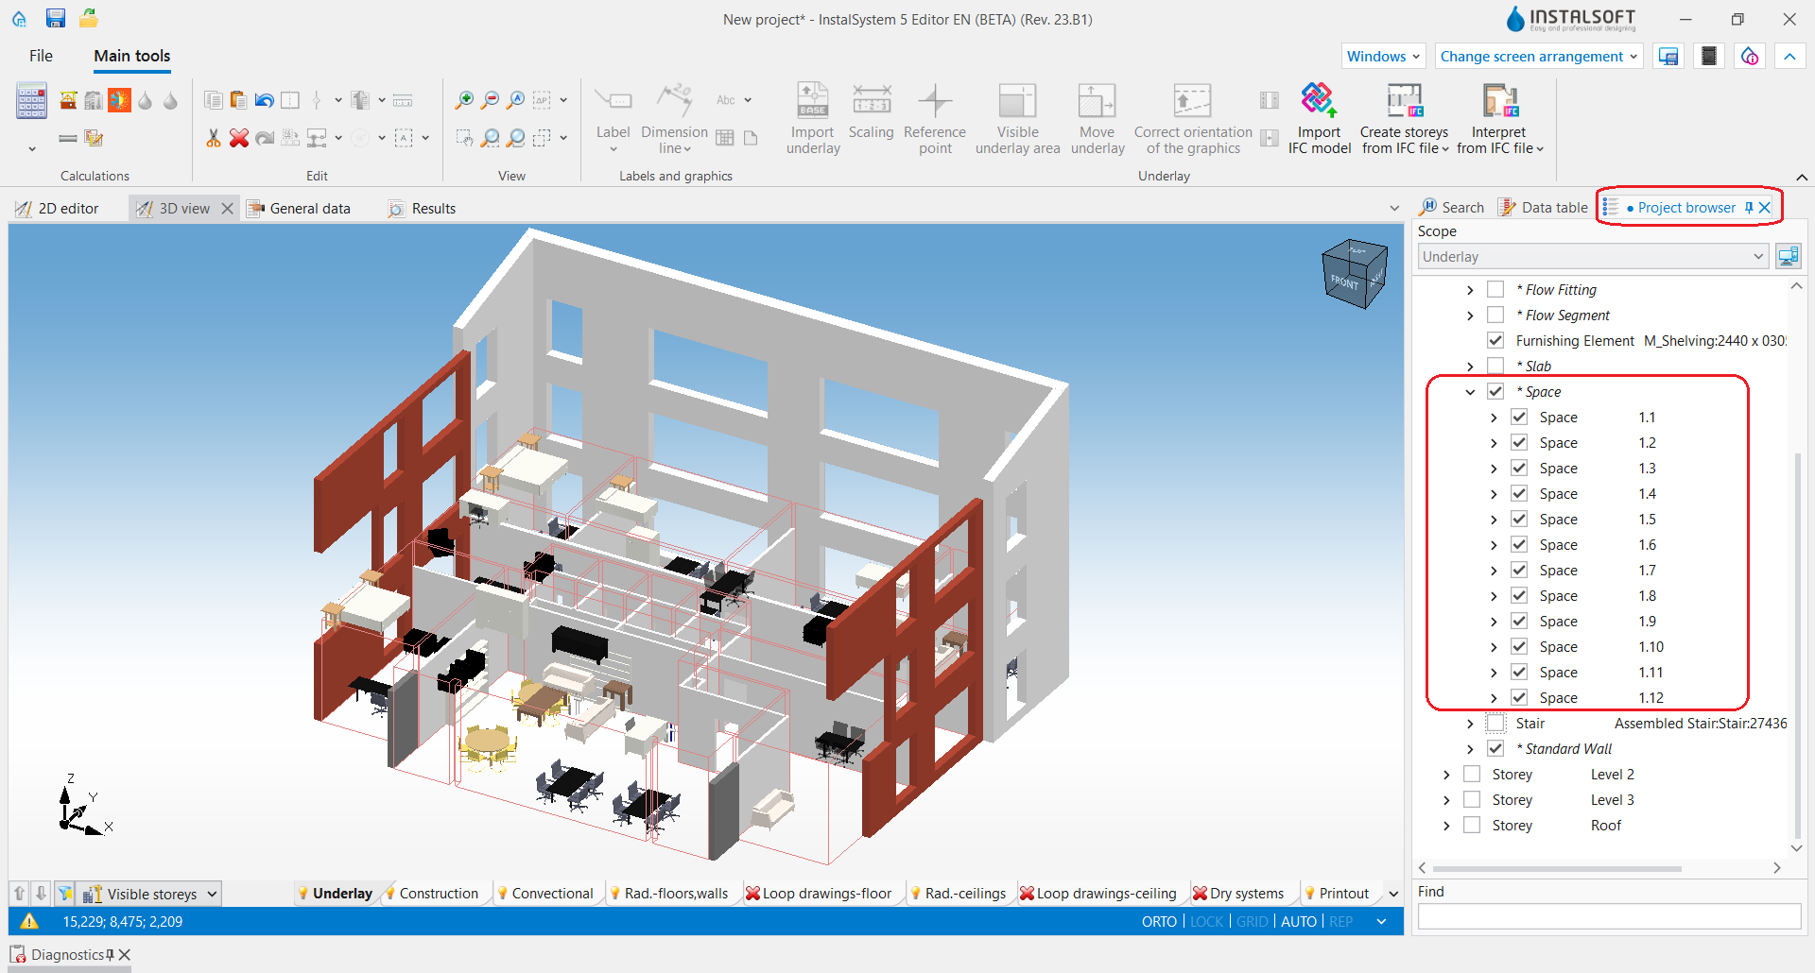Image resolution: width=1815 pixels, height=973 pixels.
Task: Check the Storey Level 2 checkbox
Action: pyautogui.click(x=1472, y=774)
